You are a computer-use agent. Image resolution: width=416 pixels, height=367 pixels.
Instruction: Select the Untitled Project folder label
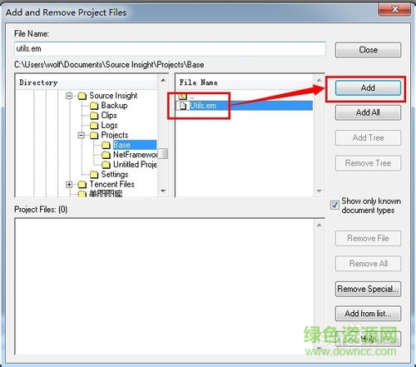coord(135,165)
